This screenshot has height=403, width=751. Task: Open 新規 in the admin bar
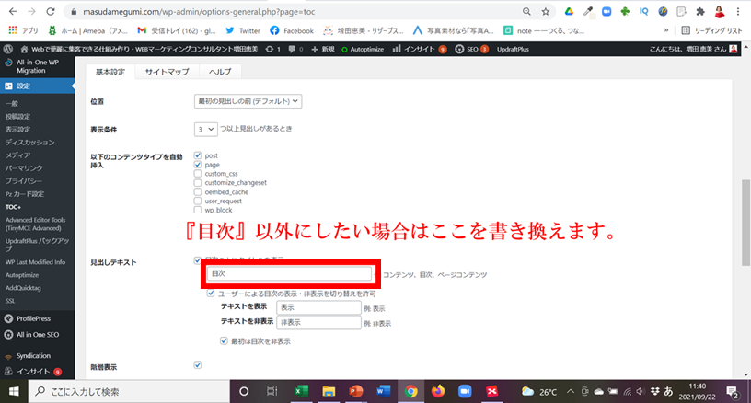322,49
